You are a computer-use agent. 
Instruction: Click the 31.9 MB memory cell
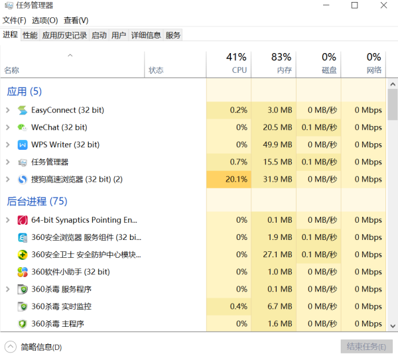click(273, 180)
